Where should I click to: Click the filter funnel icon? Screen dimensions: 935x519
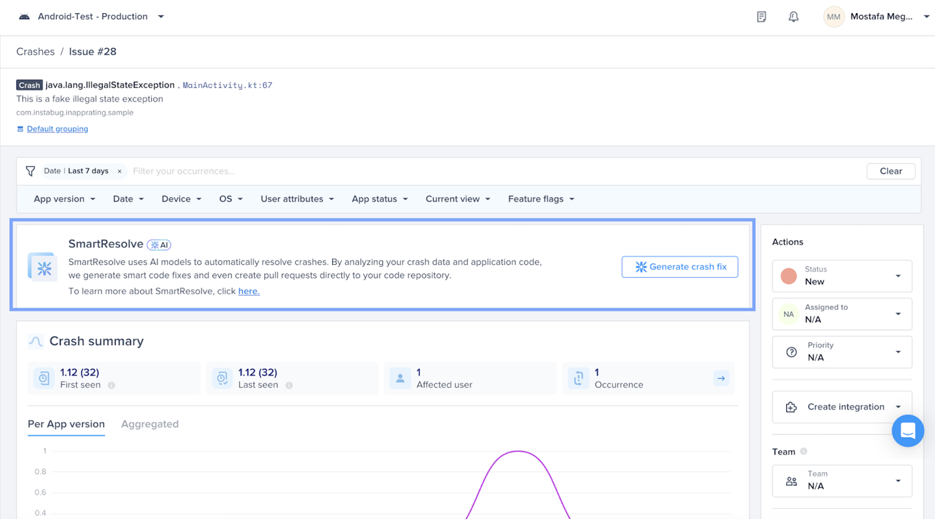click(31, 171)
